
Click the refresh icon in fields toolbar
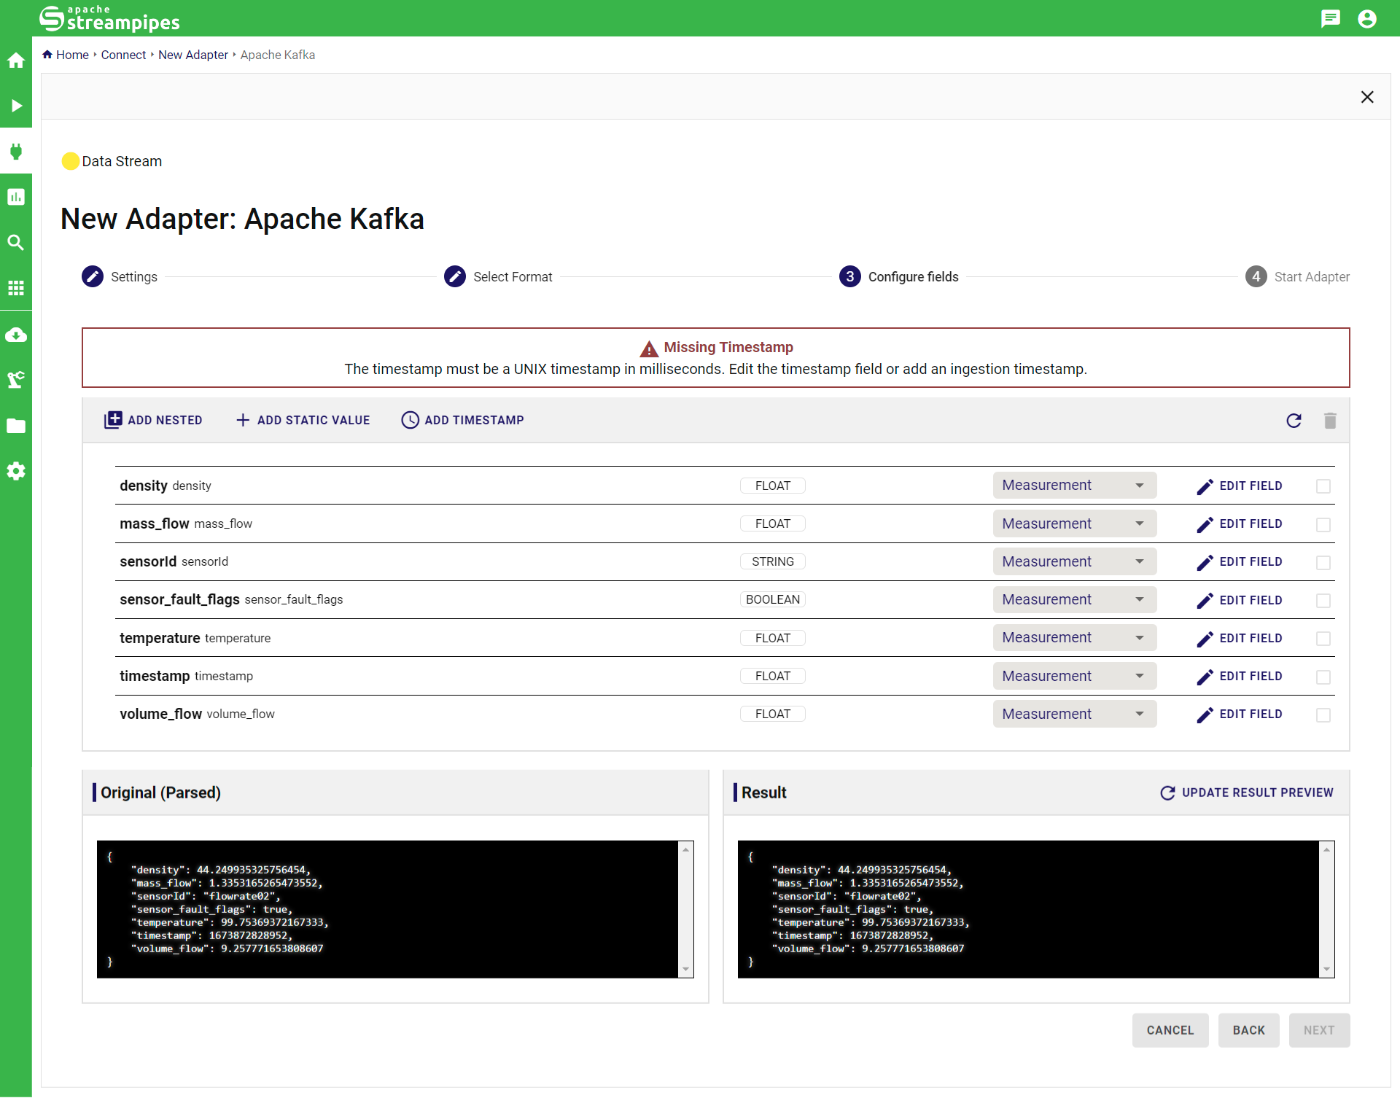1294,421
